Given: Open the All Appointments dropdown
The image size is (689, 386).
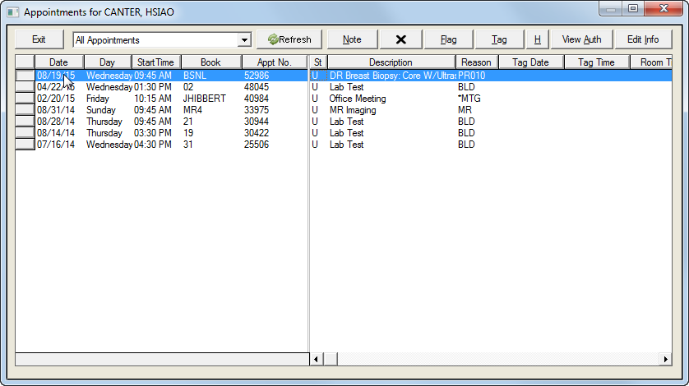Looking at the screenshot, I should tap(243, 40).
